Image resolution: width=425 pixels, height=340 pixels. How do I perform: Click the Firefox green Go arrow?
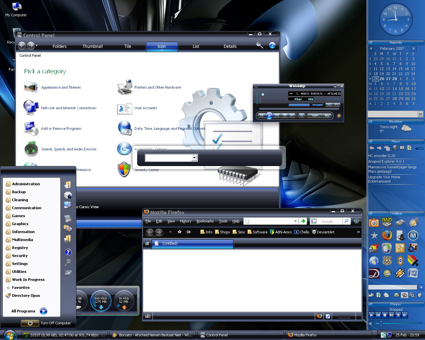(303, 221)
